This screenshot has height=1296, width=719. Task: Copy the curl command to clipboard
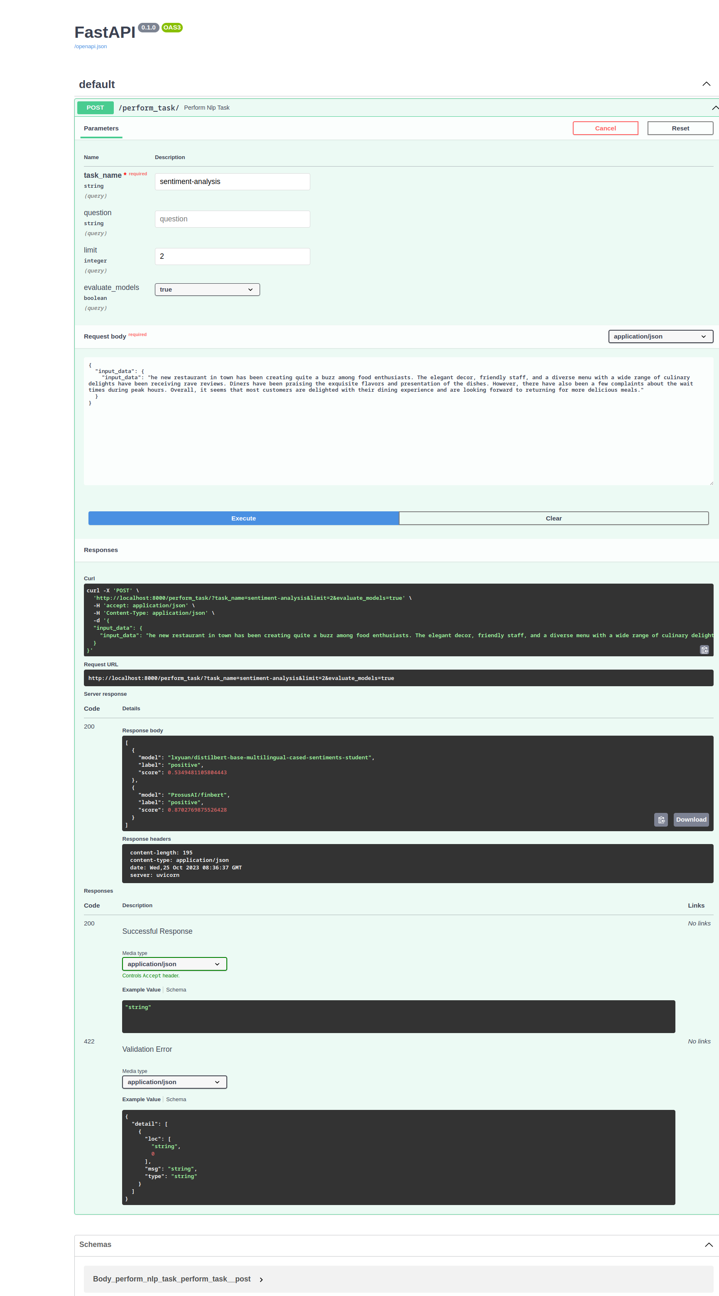[x=704, y=650]
